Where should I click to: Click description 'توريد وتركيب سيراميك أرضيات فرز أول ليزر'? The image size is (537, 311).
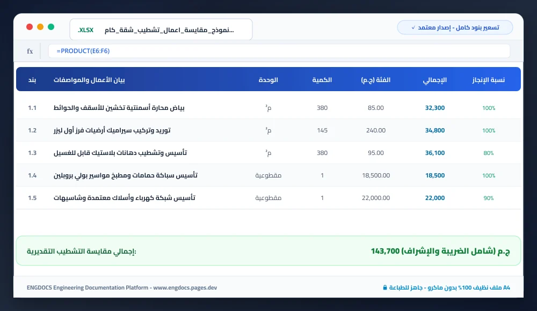click(x=112, y=130)
